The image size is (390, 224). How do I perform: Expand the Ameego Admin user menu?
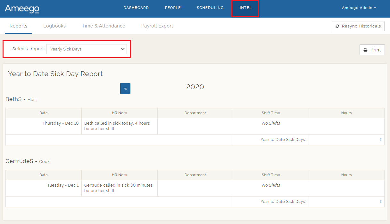[359, 8]
